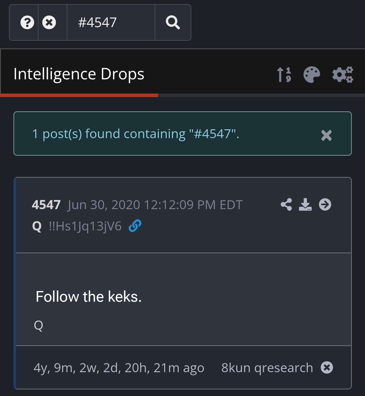Toggle sort order numeric icon
This screenshot has width=365, height=396.
pyautogui.click(x=284, y=75)
